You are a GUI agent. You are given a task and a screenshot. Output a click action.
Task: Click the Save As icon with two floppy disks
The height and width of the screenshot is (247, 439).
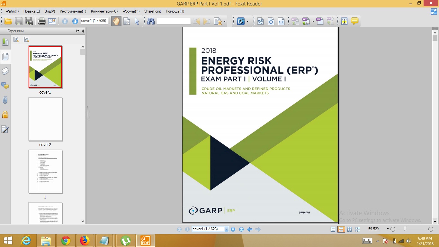click(29, 22)
